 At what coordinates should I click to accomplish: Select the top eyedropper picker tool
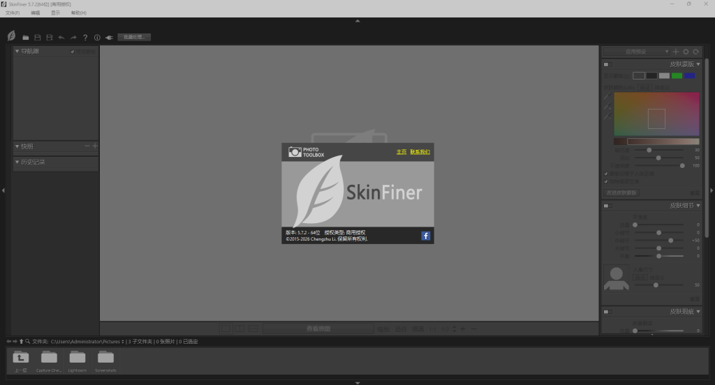coord(607,96)
